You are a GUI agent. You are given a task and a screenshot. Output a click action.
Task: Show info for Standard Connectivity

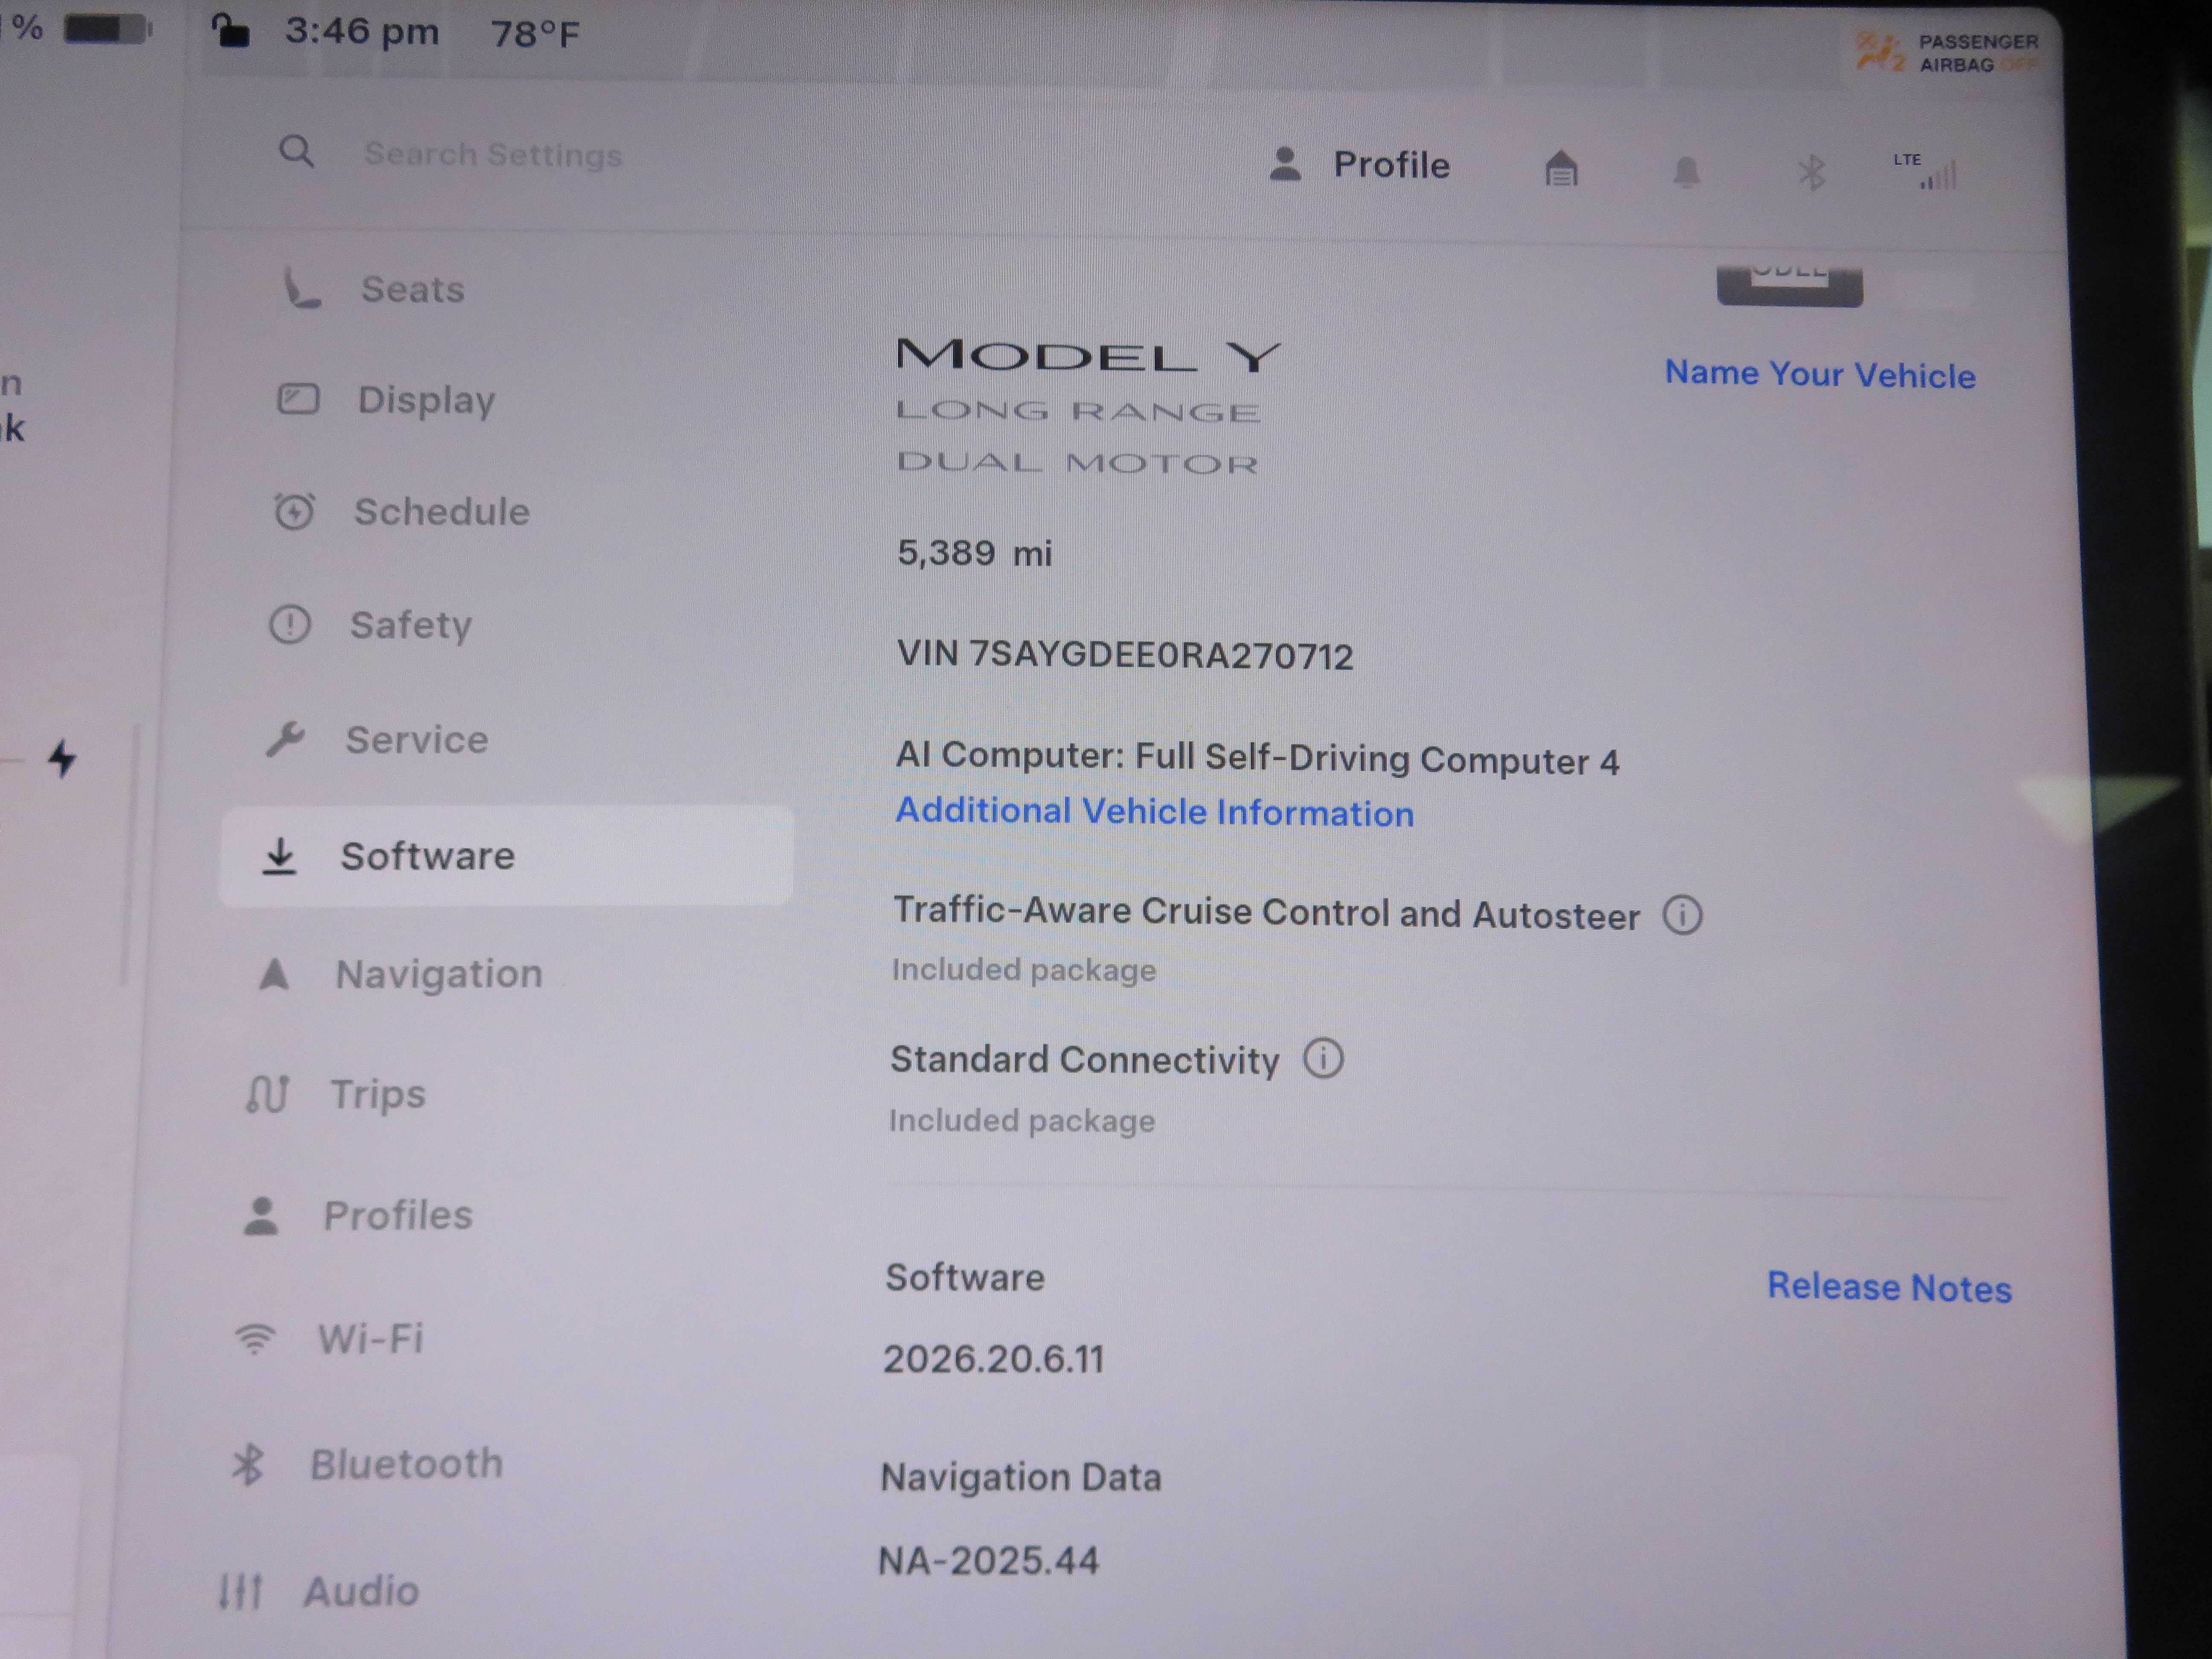(x=1323, y=1058)
